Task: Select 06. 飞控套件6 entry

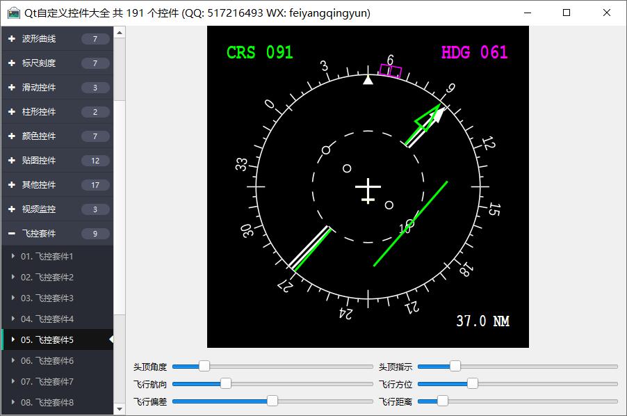Action: (x=47, y=361)
